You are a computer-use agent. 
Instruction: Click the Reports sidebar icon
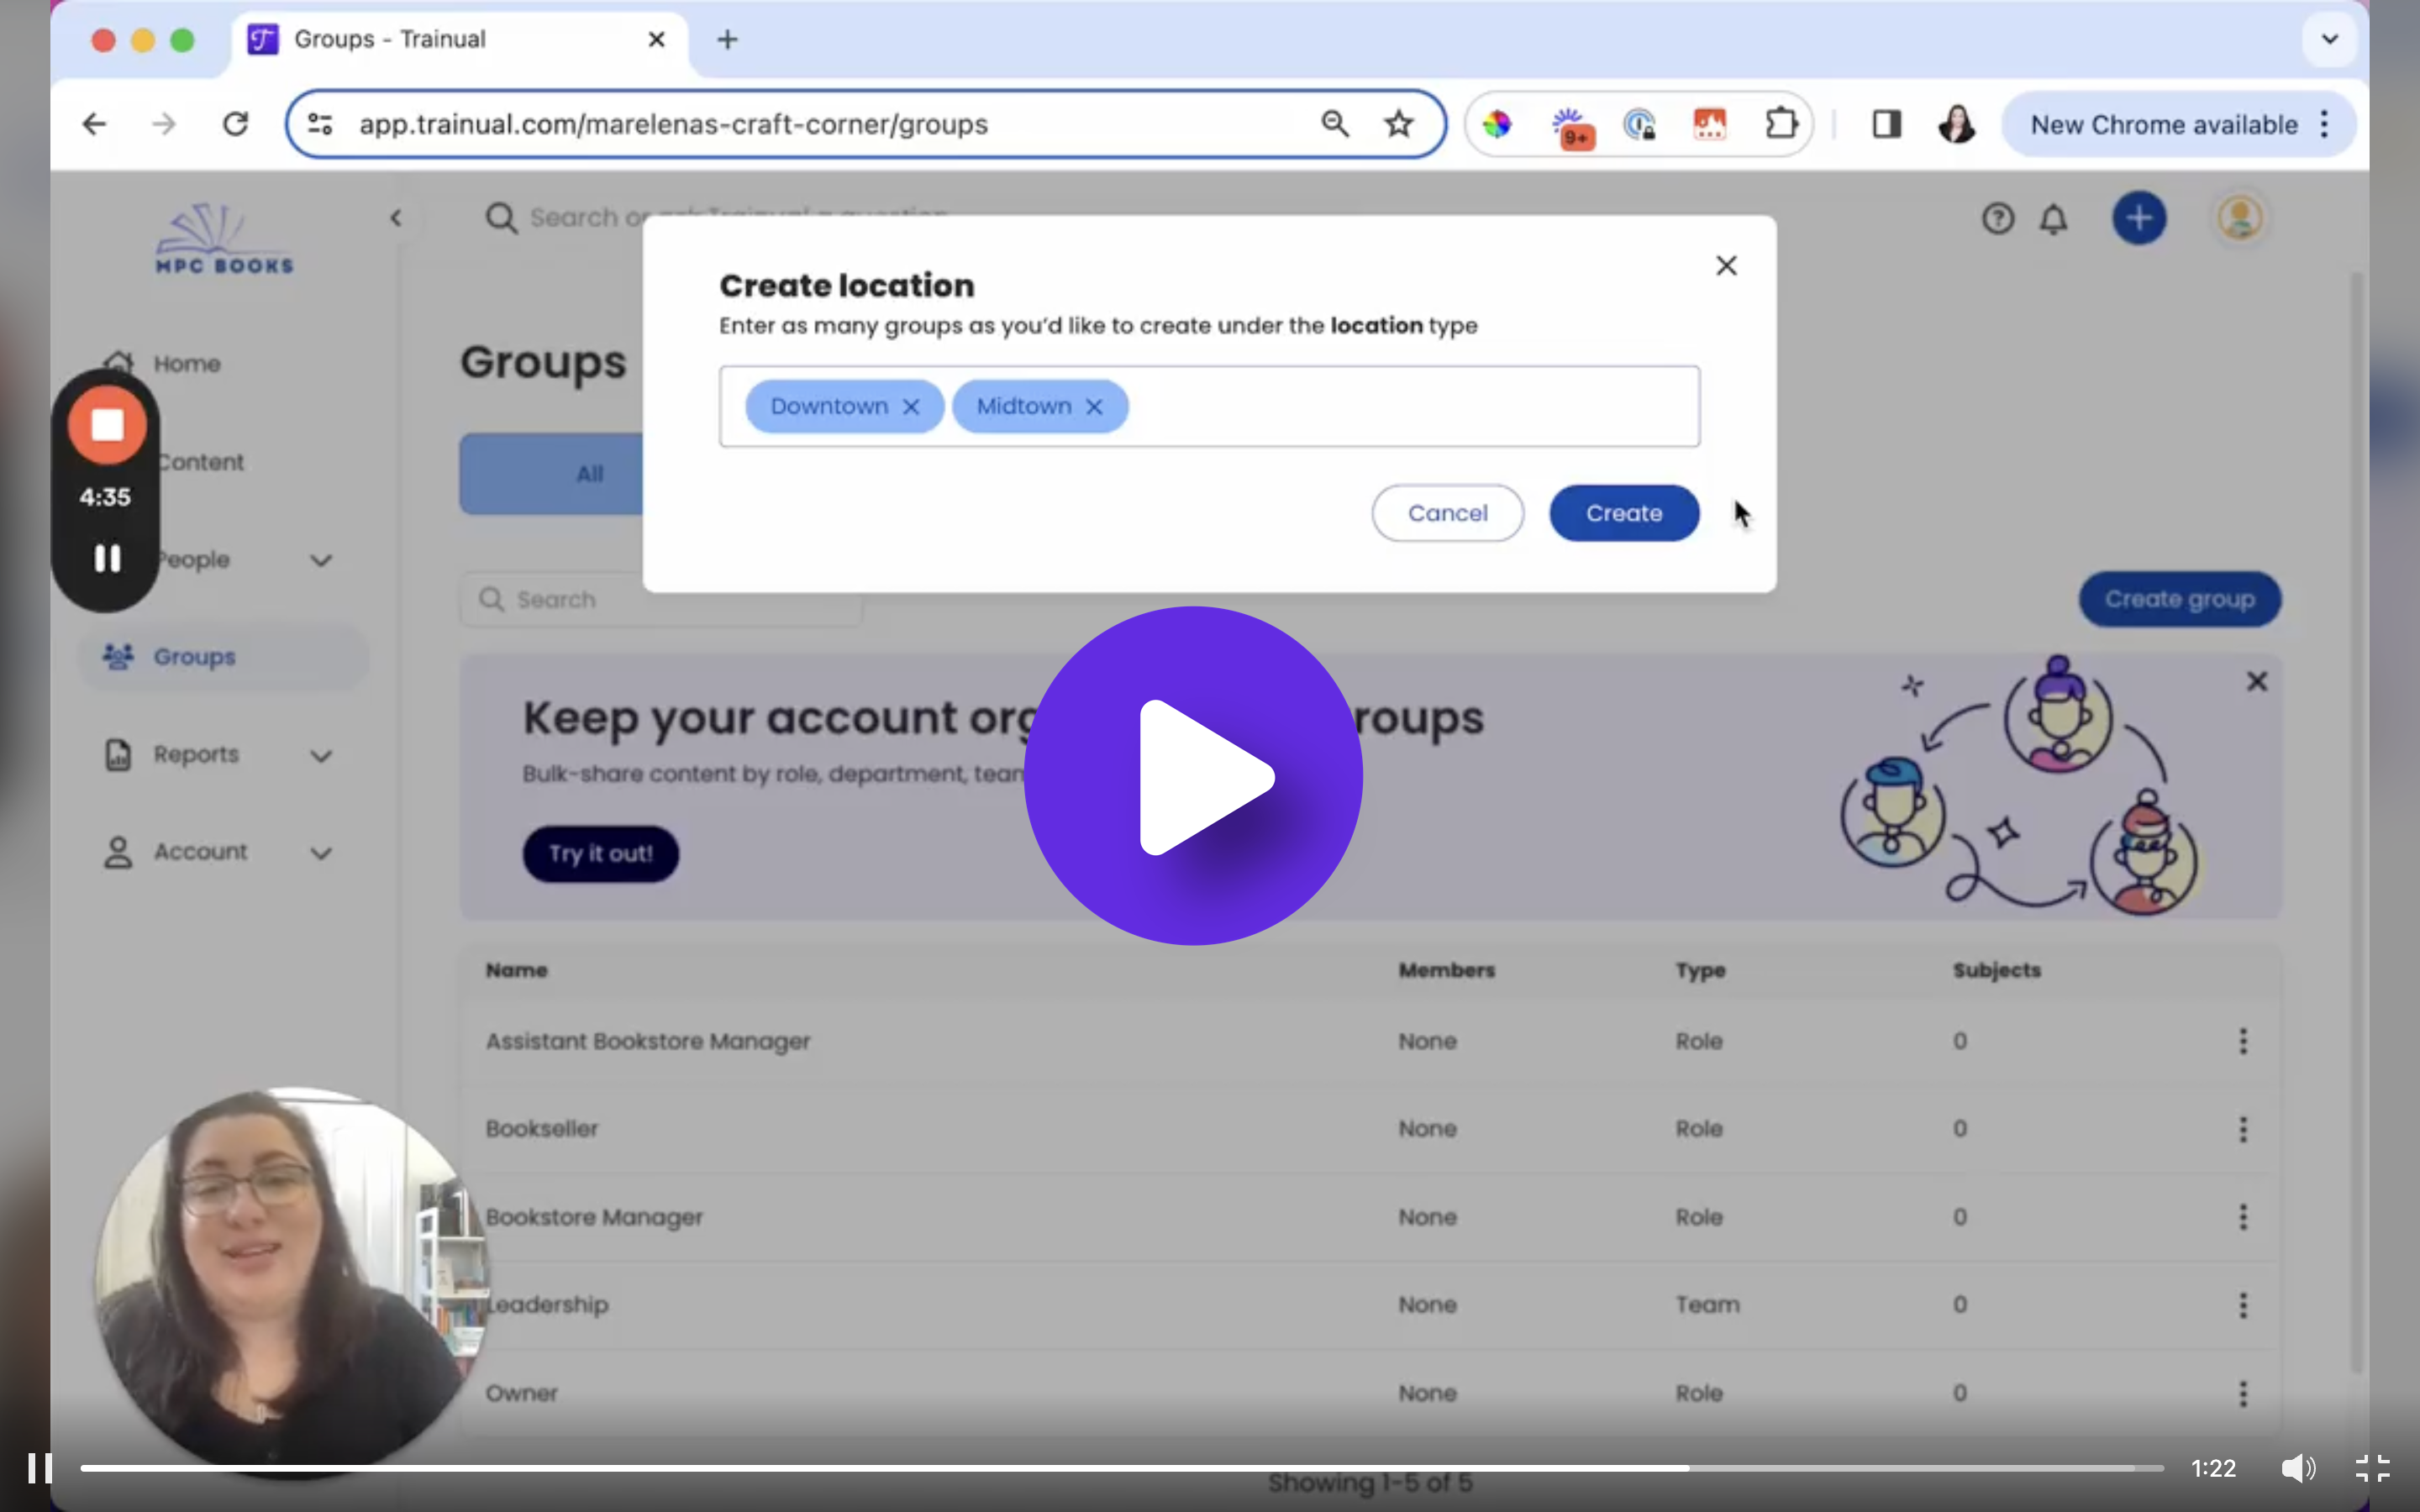tap(118, 755)
